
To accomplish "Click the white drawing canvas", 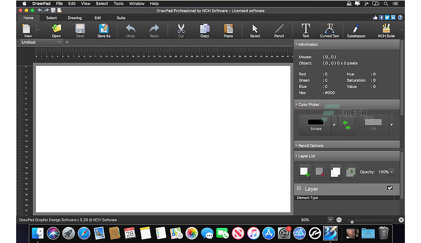I will [163, 139].
